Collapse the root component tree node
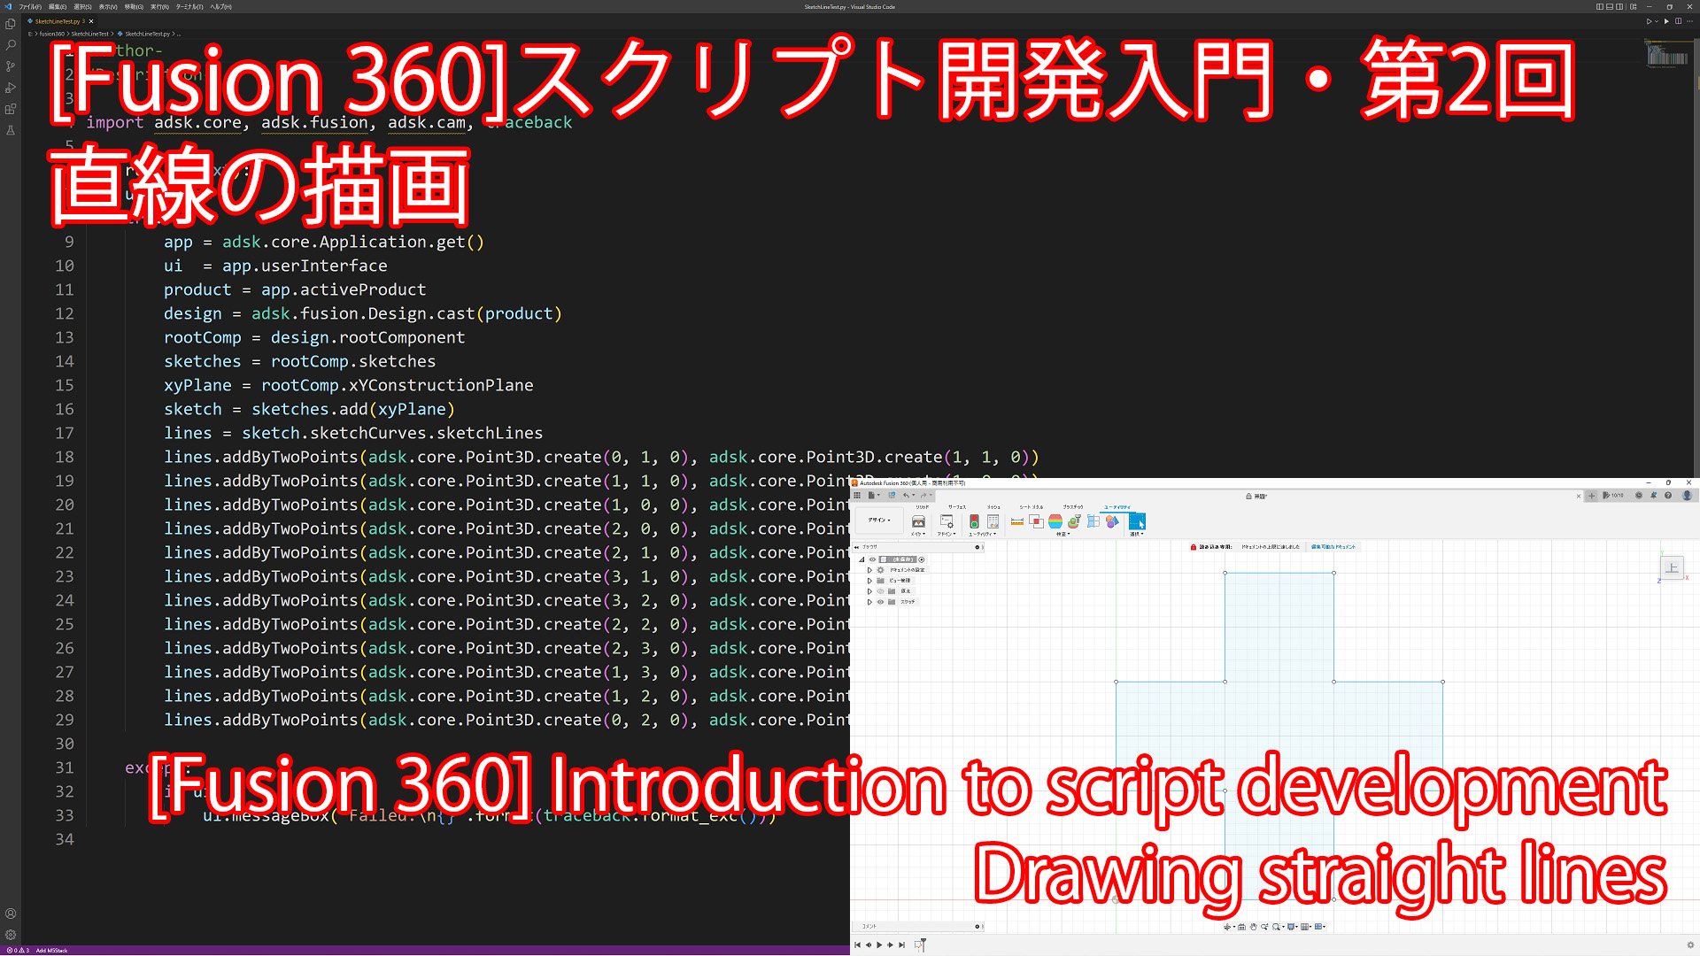Viewport: 1700px width, 956px height. [x=862, y=559]
